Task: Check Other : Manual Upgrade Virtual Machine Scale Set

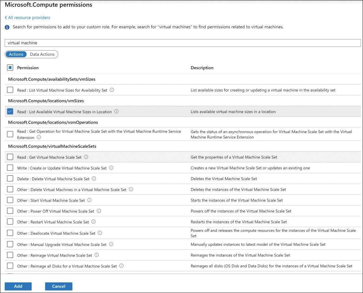Action: click(x=10, y=244)
